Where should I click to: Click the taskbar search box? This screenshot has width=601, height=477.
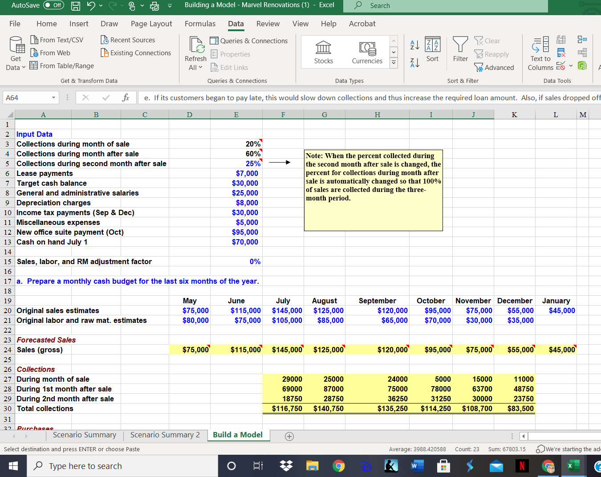coord(122,466)
